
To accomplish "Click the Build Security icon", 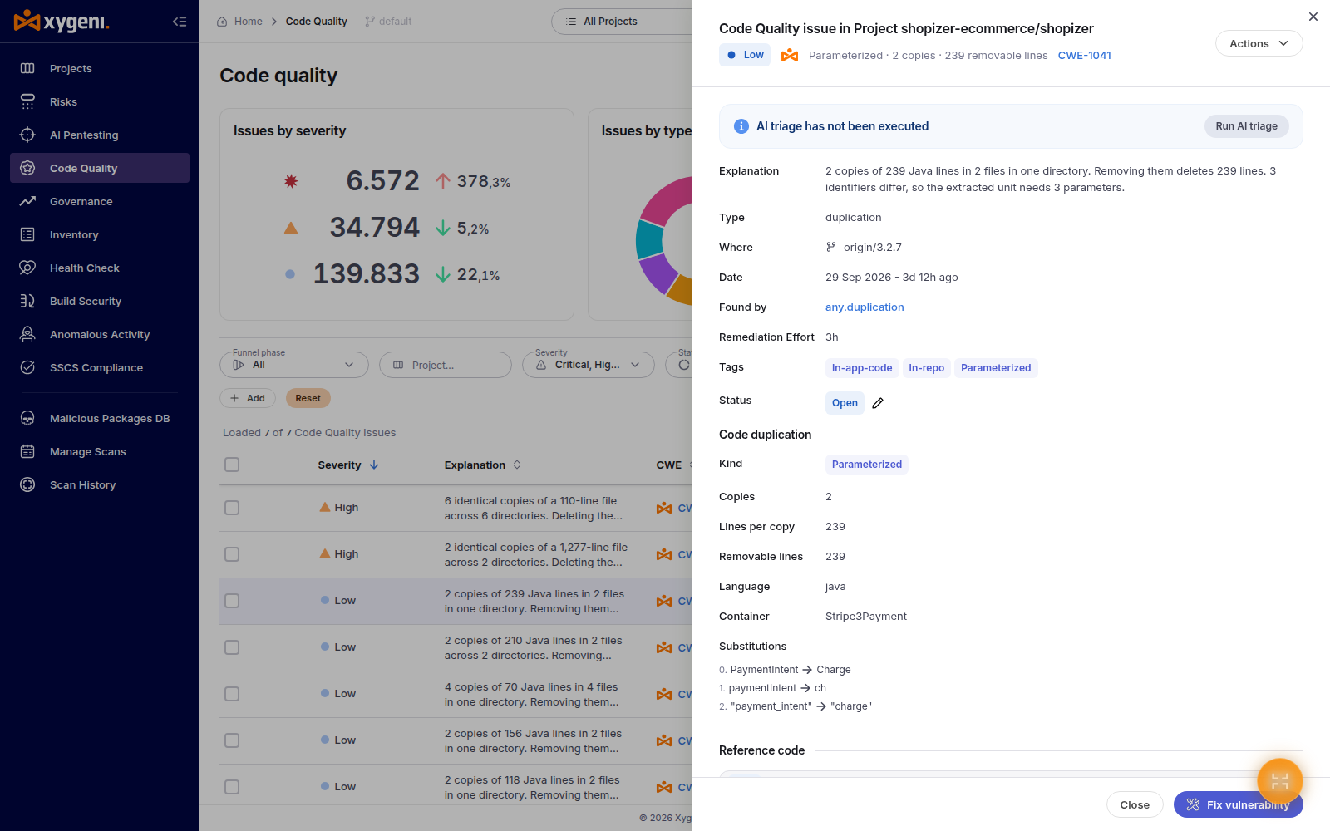I will click(27, 301).
